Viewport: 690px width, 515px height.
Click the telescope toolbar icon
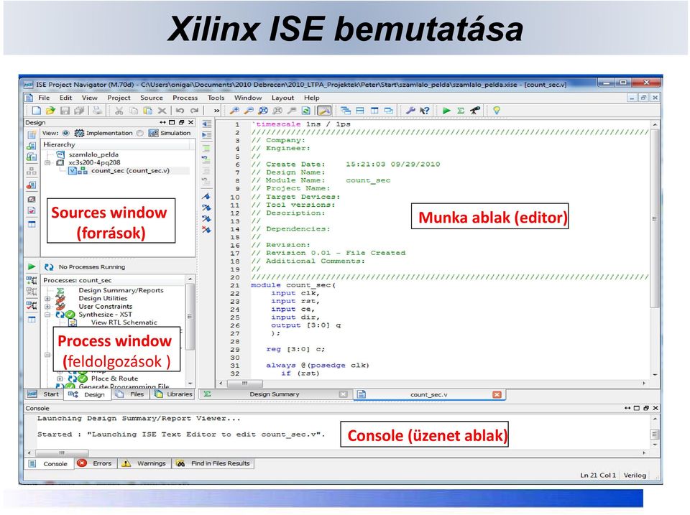(x=475, y=111)
